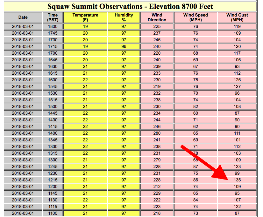This screenshot has width=263, height=217.
Task: Click wind direction '239' in the 1630 row
Action: pyautogui.click(x=157, y=67)
